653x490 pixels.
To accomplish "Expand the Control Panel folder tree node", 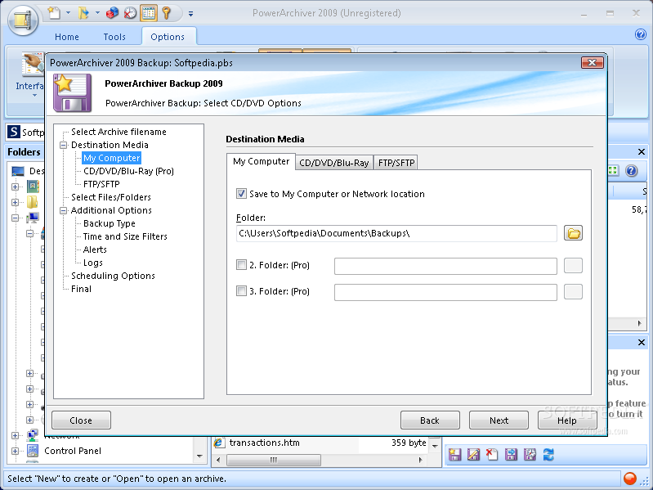I will click(15, 451).
